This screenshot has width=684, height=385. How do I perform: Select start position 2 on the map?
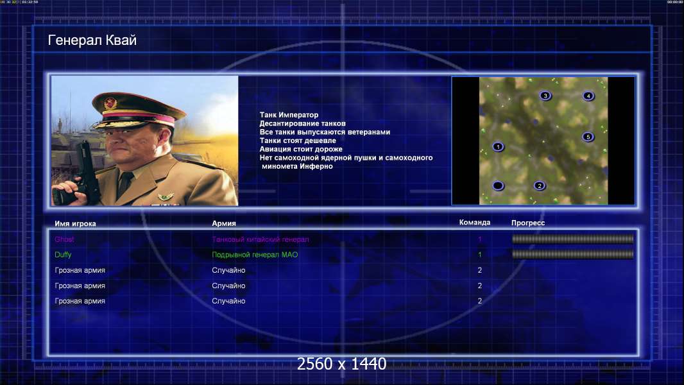(x=540, y=185)
